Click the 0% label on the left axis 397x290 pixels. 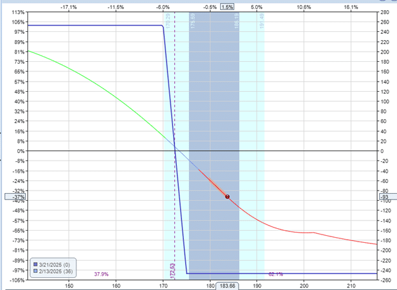click(21, 151)
